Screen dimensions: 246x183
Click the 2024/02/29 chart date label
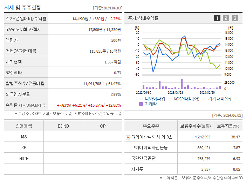[207, 93]
